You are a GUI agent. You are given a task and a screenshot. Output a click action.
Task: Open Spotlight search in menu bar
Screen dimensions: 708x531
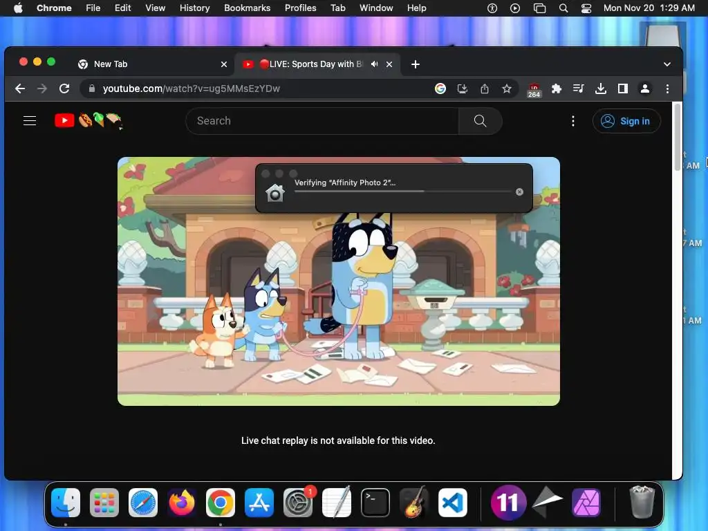[563, 8]
